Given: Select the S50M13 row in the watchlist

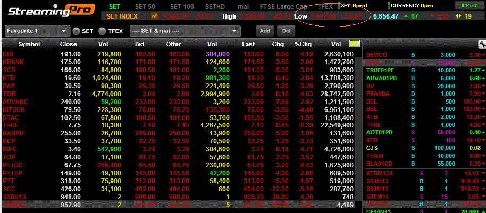Looking at the screenshot, I should (x=178, y=205).
